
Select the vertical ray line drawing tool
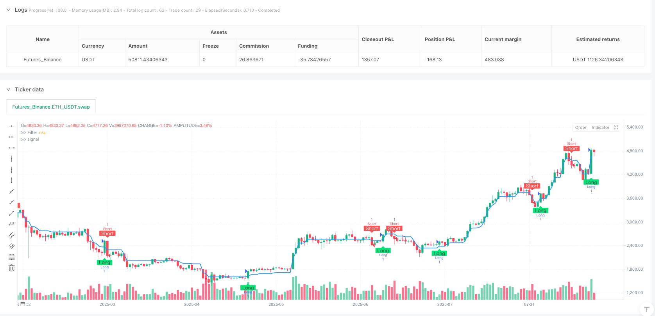pos(12,170)
